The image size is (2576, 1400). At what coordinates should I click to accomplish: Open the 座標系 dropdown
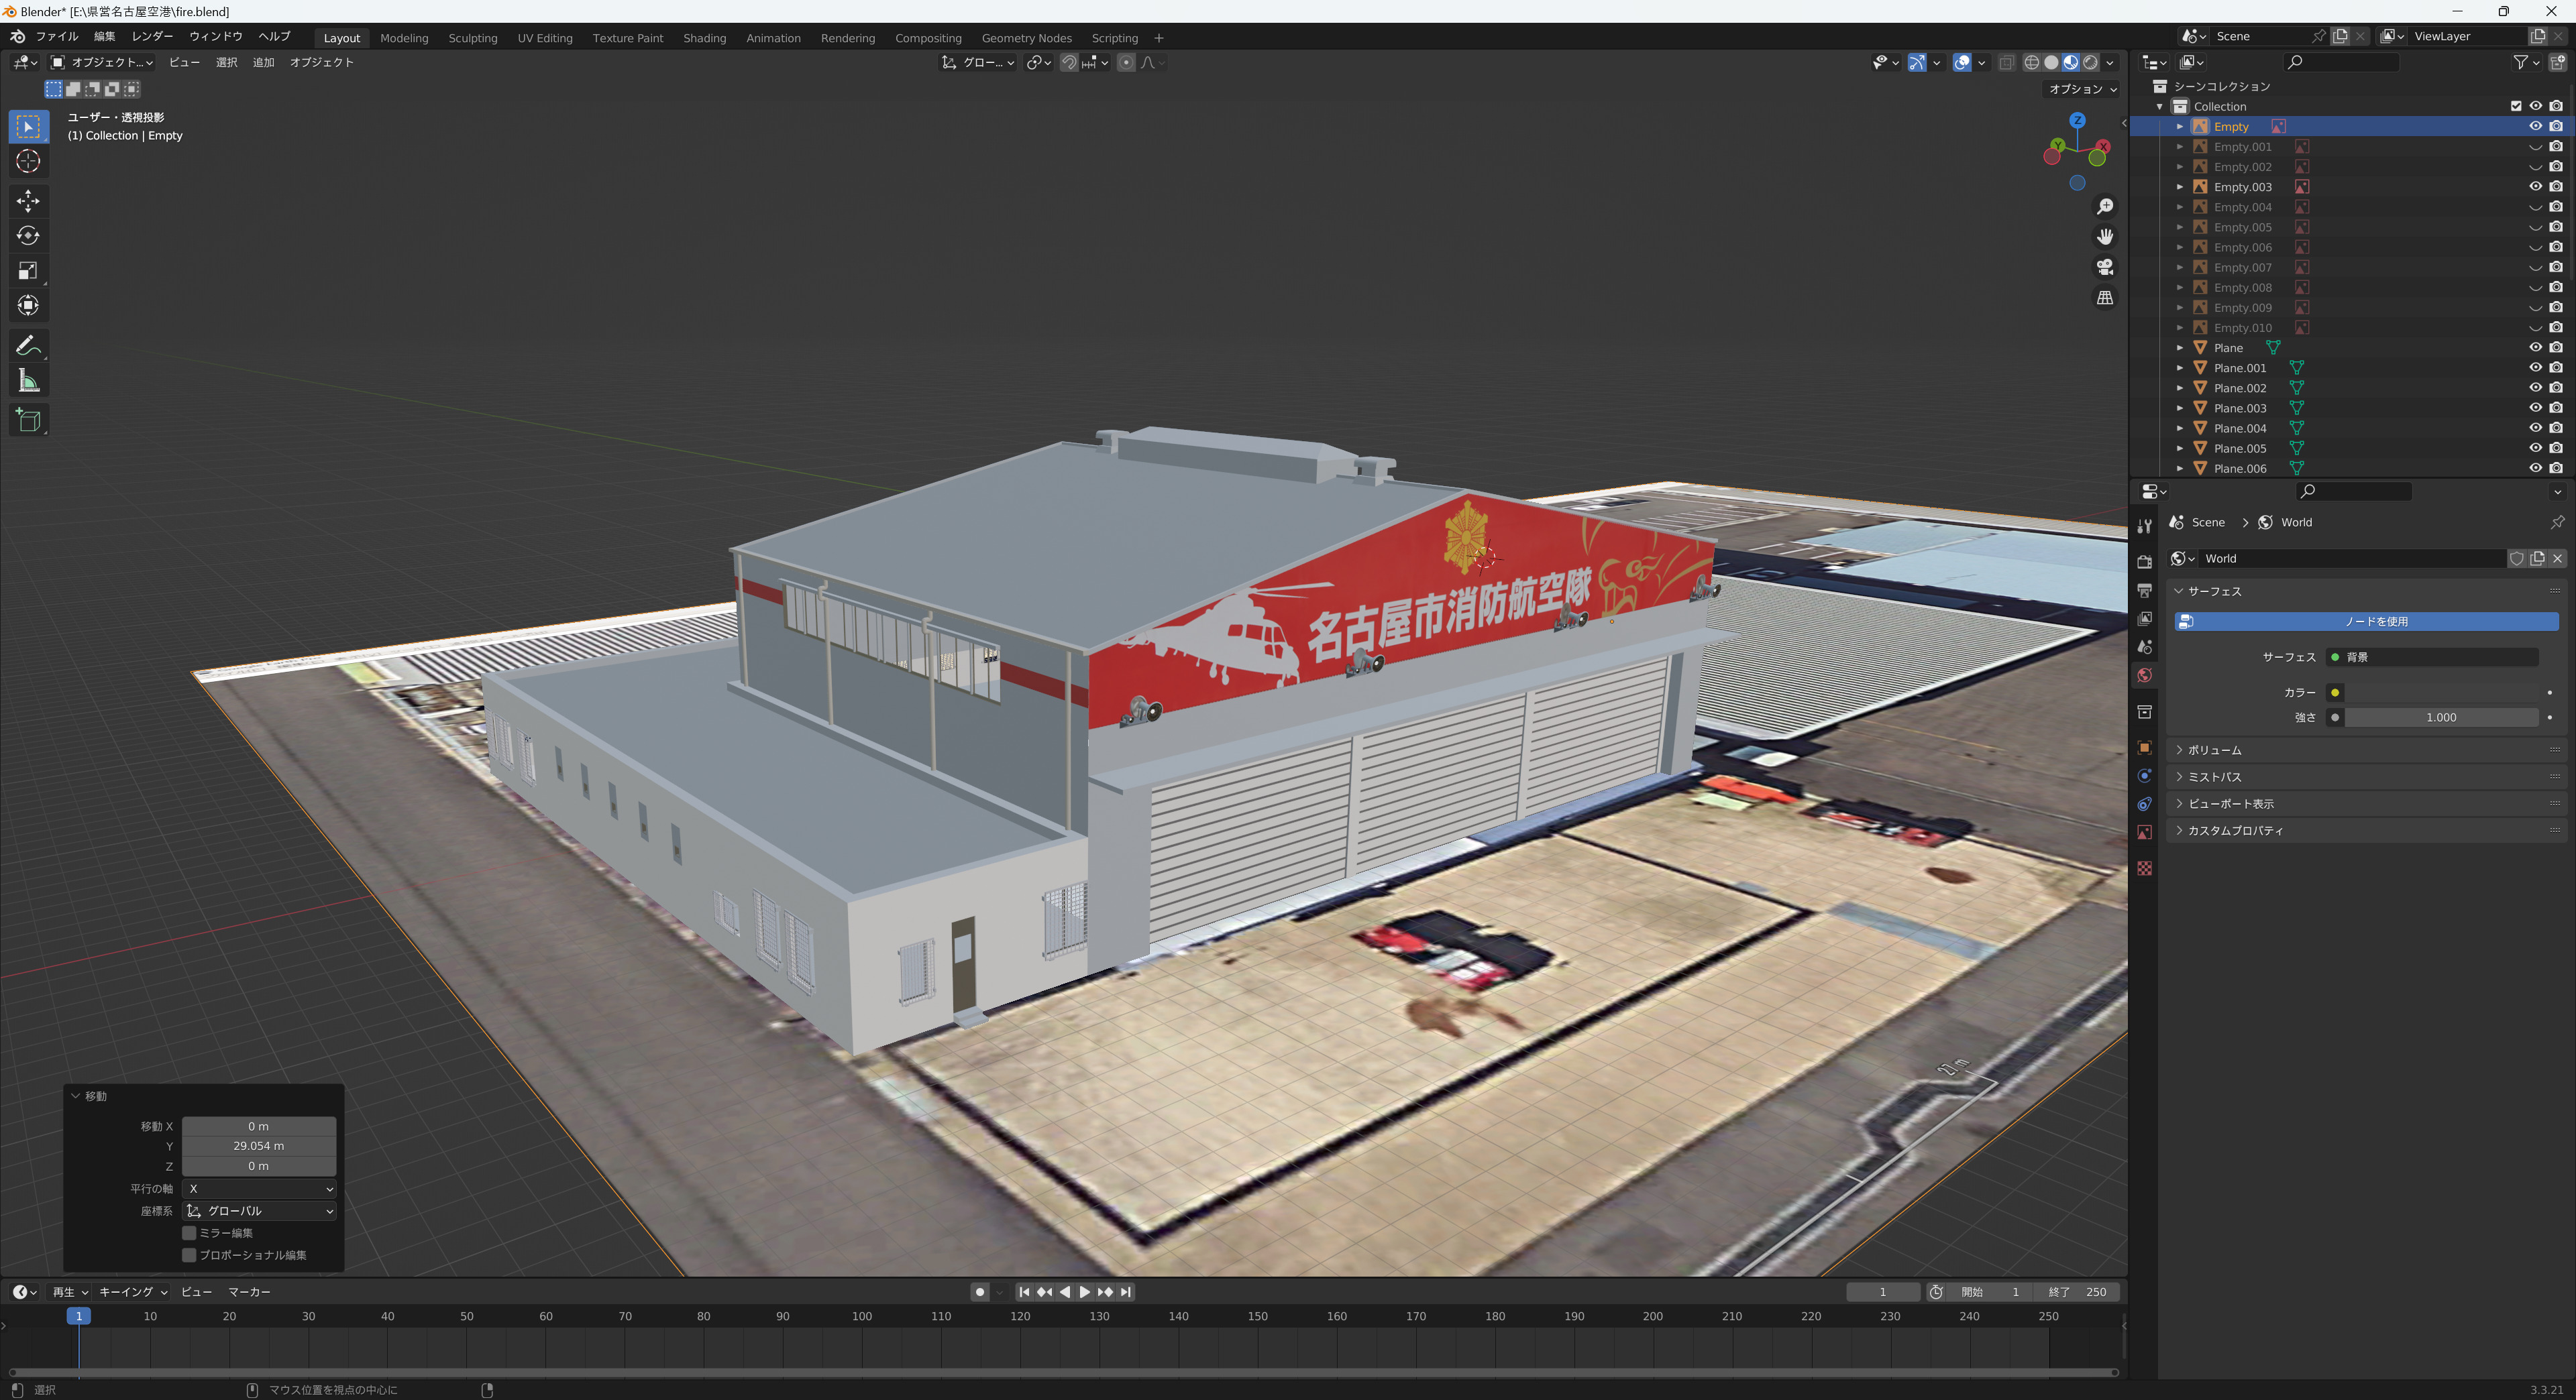point(259,1211)
